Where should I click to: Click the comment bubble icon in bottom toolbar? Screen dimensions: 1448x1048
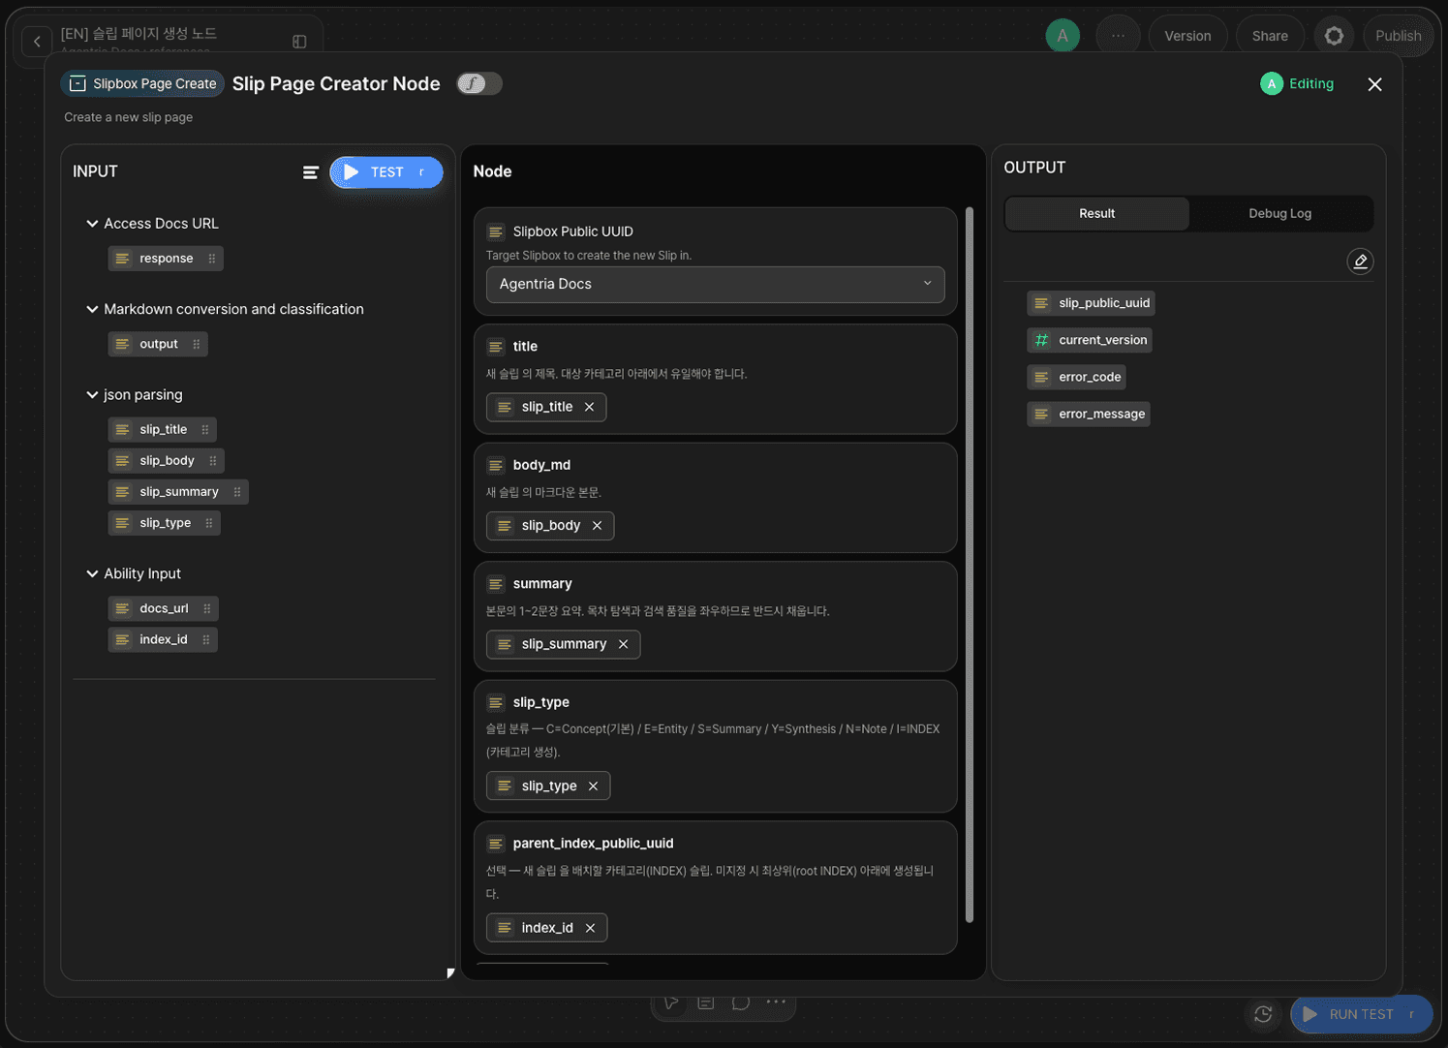pyautogui.click(x=741, y=1002)
